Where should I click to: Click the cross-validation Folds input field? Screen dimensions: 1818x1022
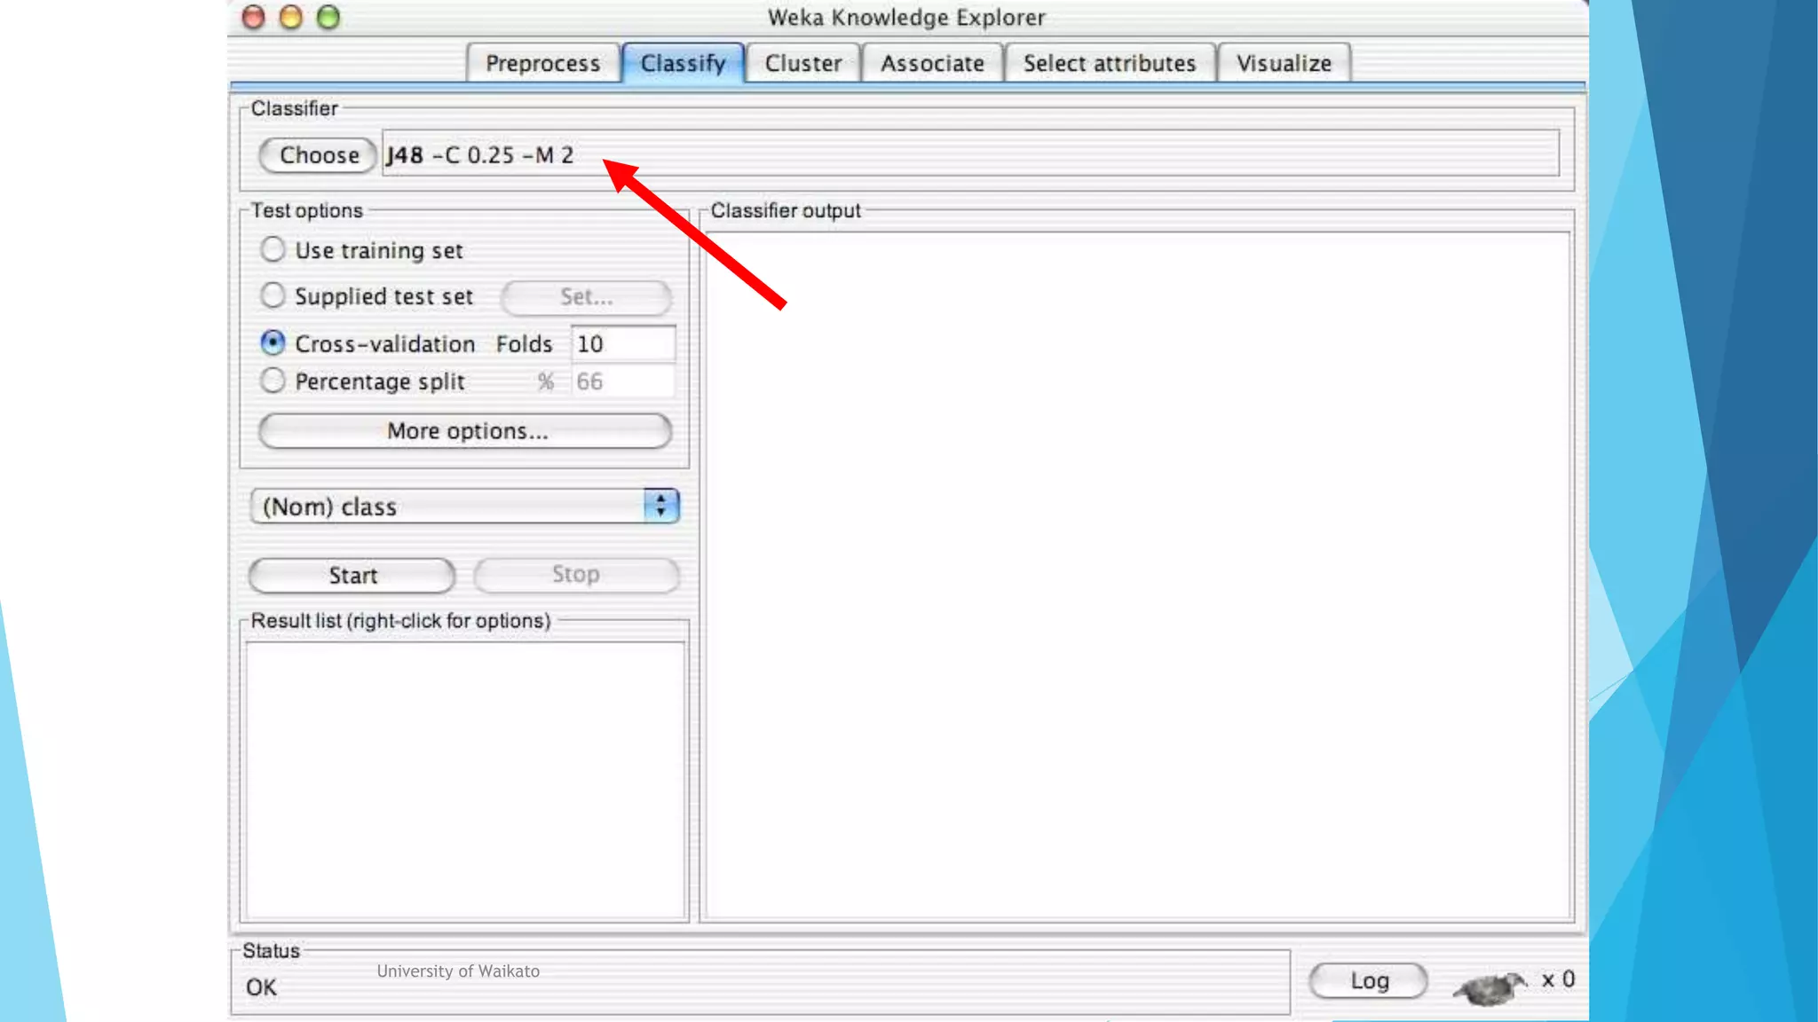tap(621, 343)
